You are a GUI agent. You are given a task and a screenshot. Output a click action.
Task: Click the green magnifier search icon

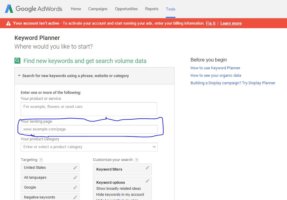[x=17, y=61]
